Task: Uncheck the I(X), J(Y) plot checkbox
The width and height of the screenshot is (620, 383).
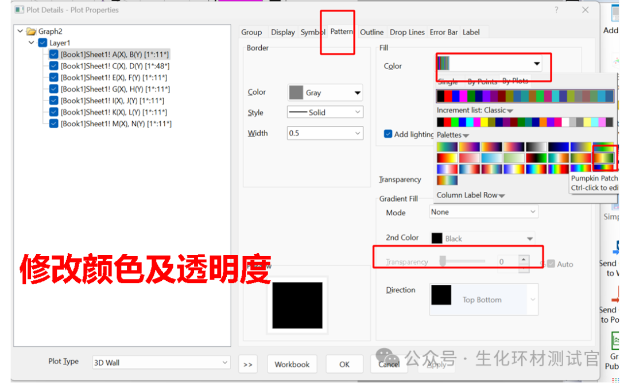Action: point(54,100)
